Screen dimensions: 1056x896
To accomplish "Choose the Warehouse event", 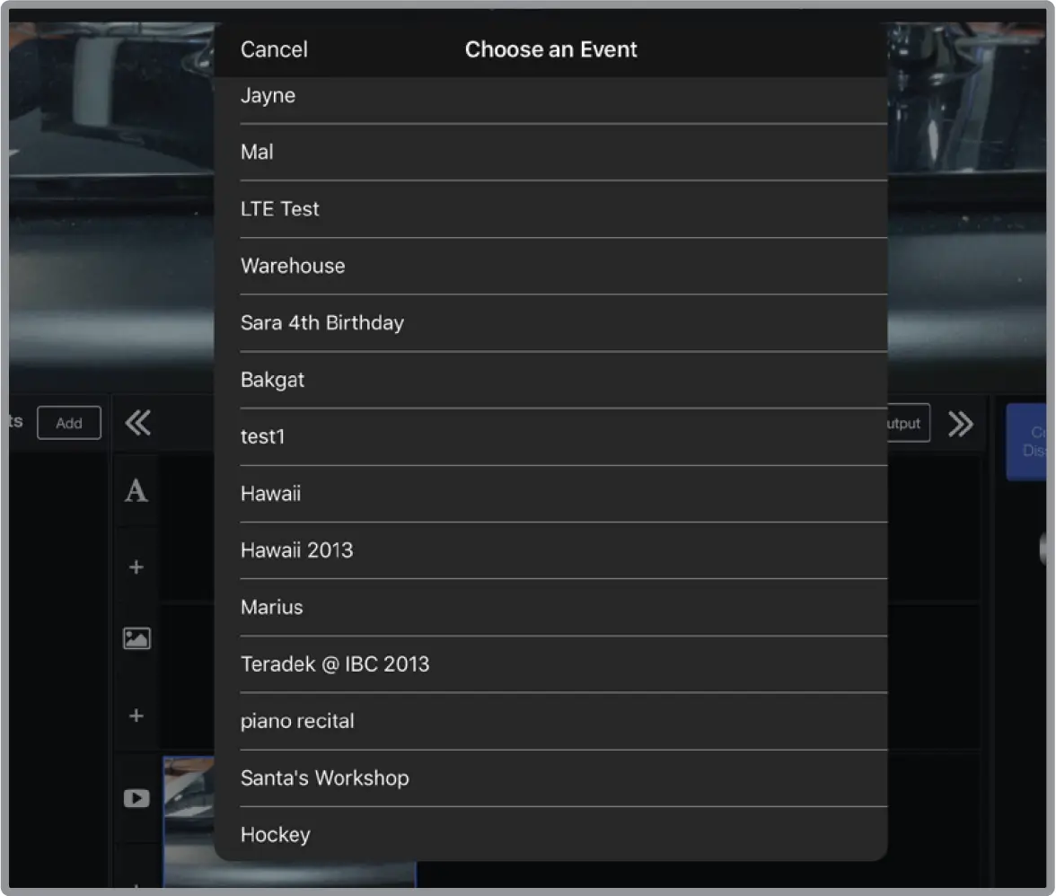I will pos(550,266).
